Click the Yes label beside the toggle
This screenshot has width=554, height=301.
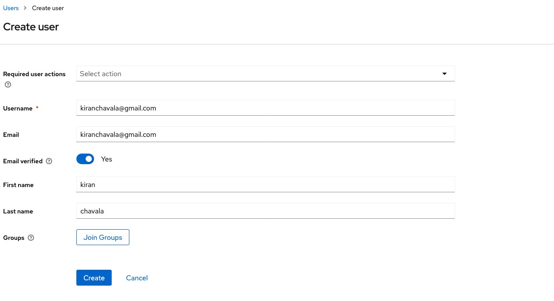pyautogui.click(x=106, y=159)
